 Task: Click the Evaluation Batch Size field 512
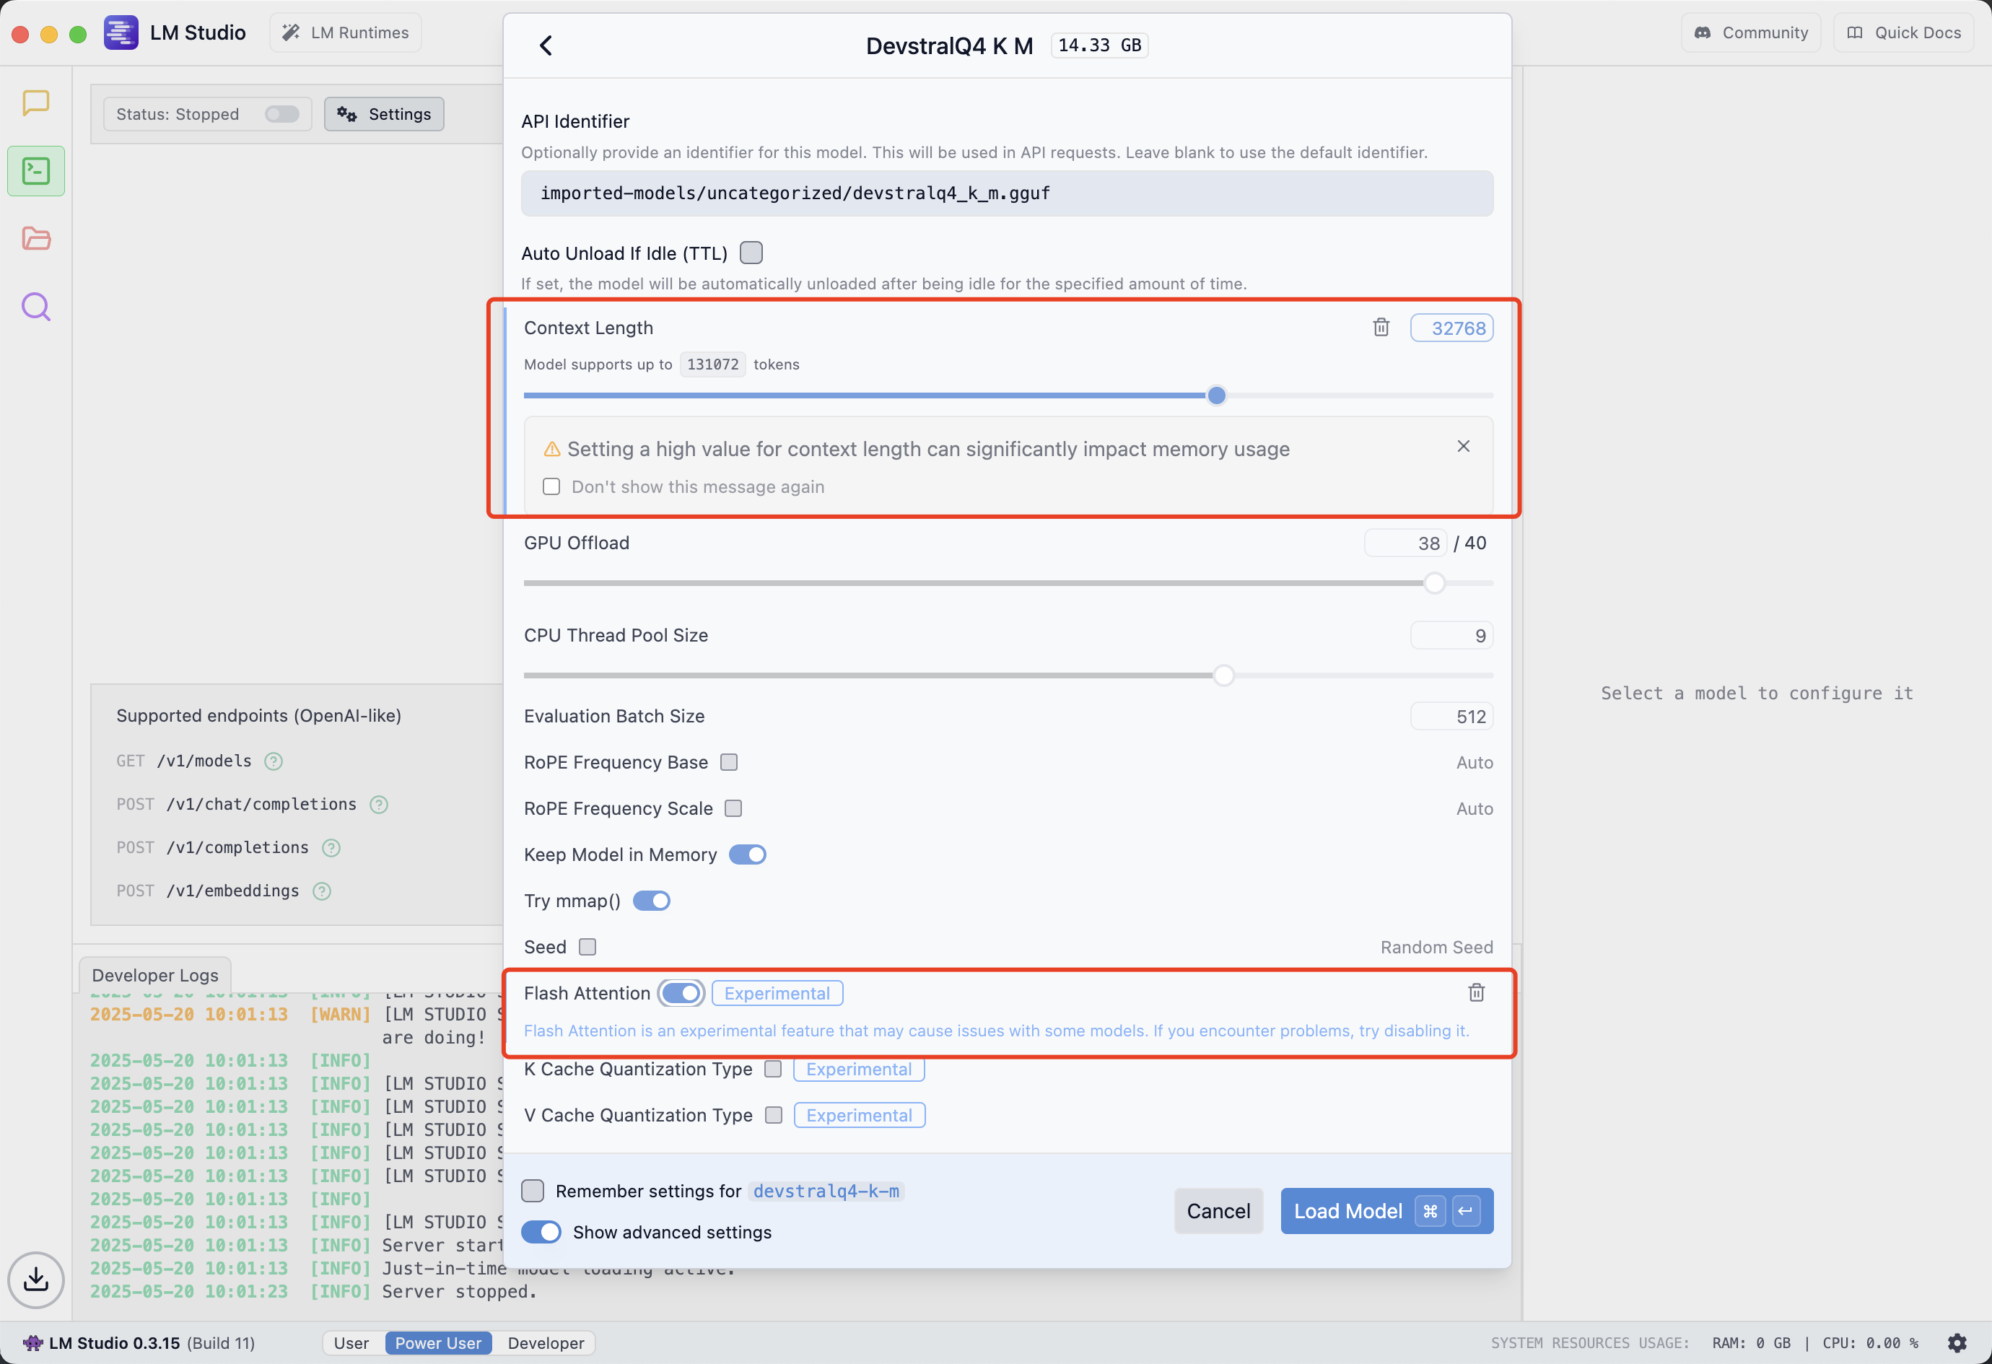point(1452,717)
